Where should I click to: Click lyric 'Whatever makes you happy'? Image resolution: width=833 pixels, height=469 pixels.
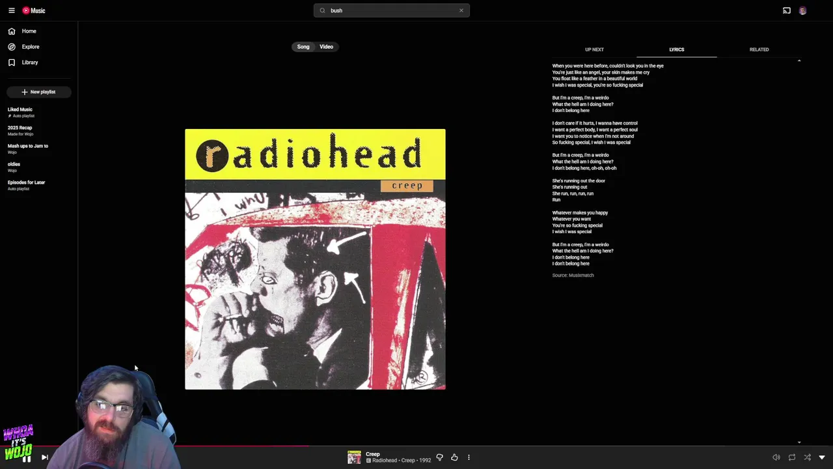(x=580, y=212)
